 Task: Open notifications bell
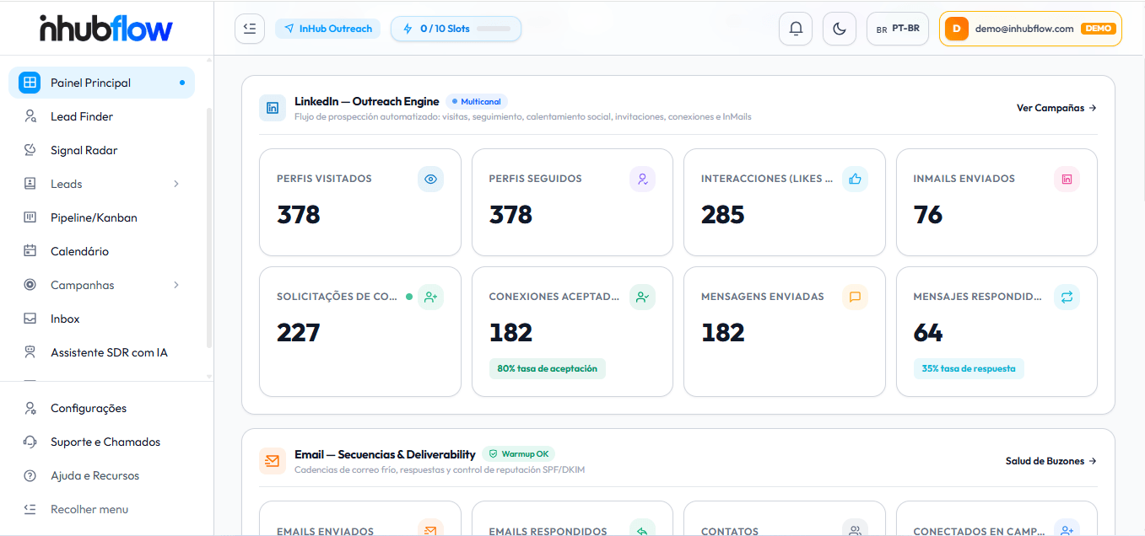[x=796, y=29]
